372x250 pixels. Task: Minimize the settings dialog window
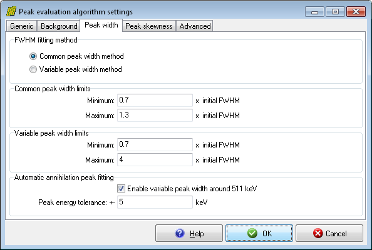pyautogui.click(x=314, y=12)
